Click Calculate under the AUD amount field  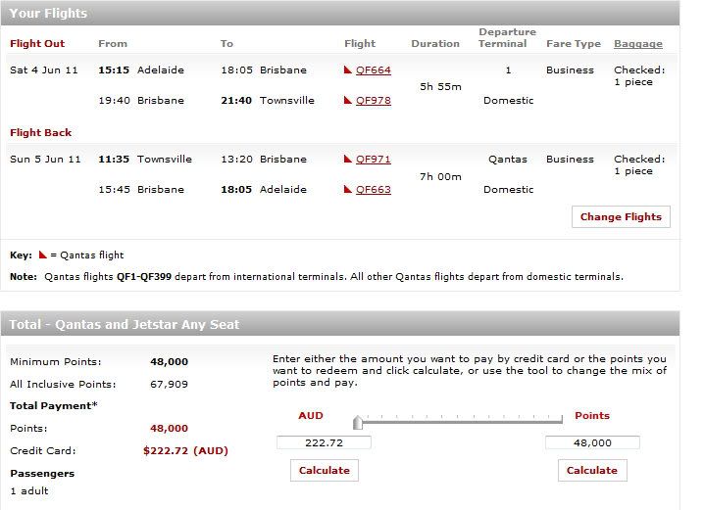(325, 470)
